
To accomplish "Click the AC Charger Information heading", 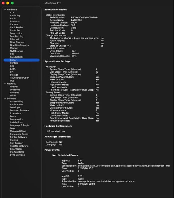I will [58, 137].
